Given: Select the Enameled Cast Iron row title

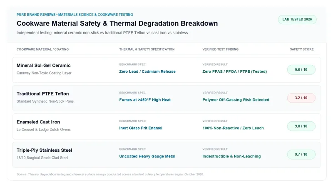Looking at the screenshot, I should coord(38,122).
